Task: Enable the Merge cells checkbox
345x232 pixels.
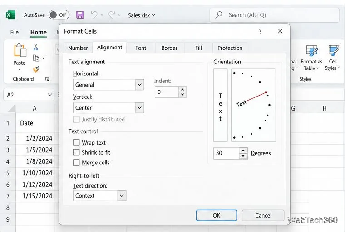Action: pyautogui.click(x=76, y=163)
